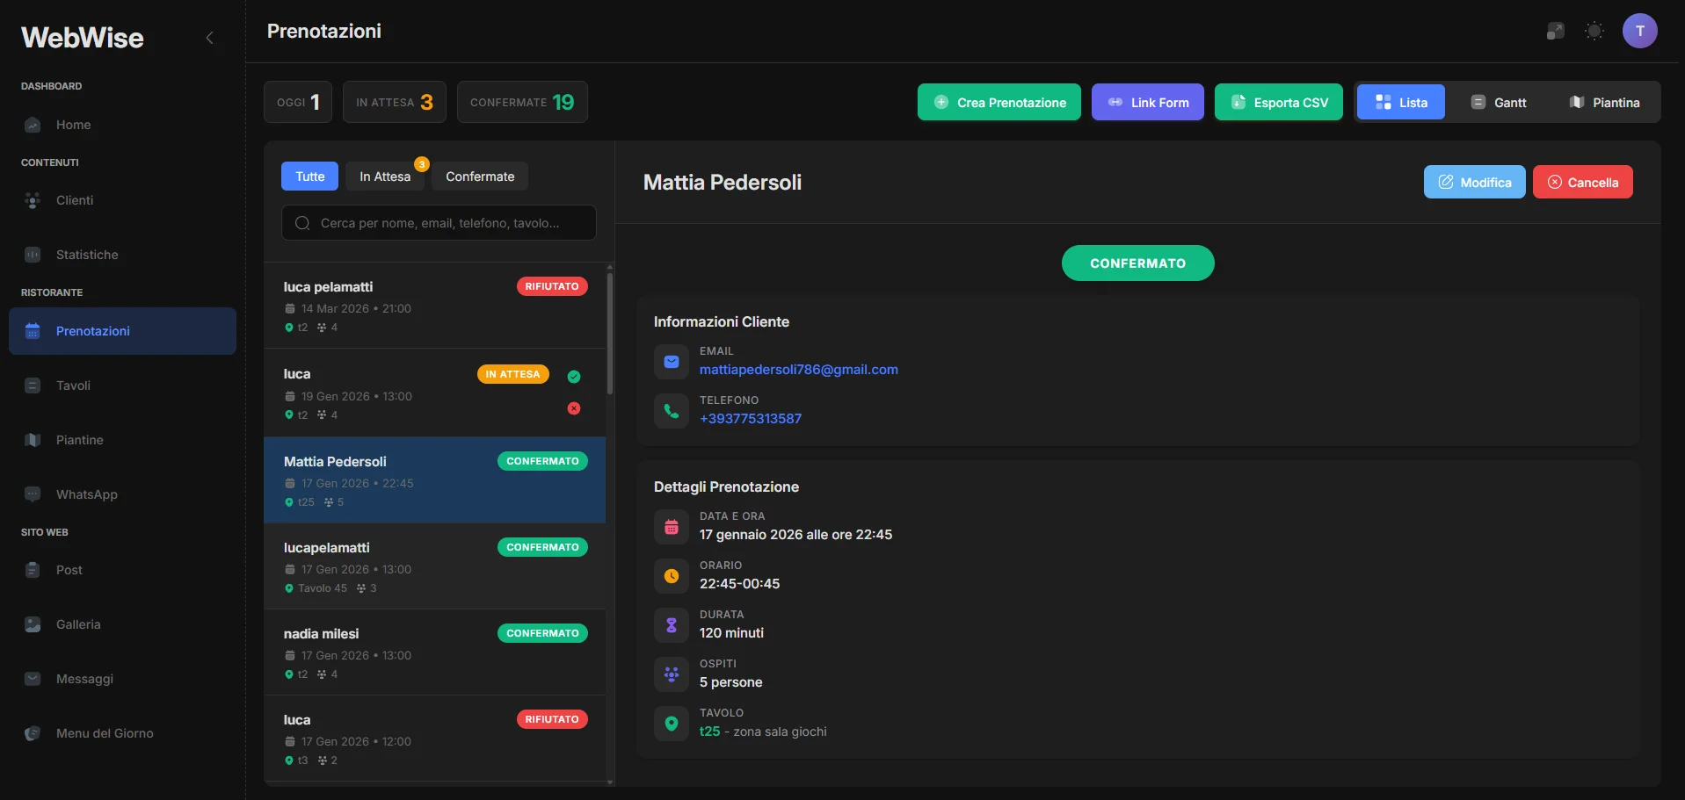Click inside the reservation search field
Image resolution: width=1685 pixels, height=800 pixels.
coord(438,222)
